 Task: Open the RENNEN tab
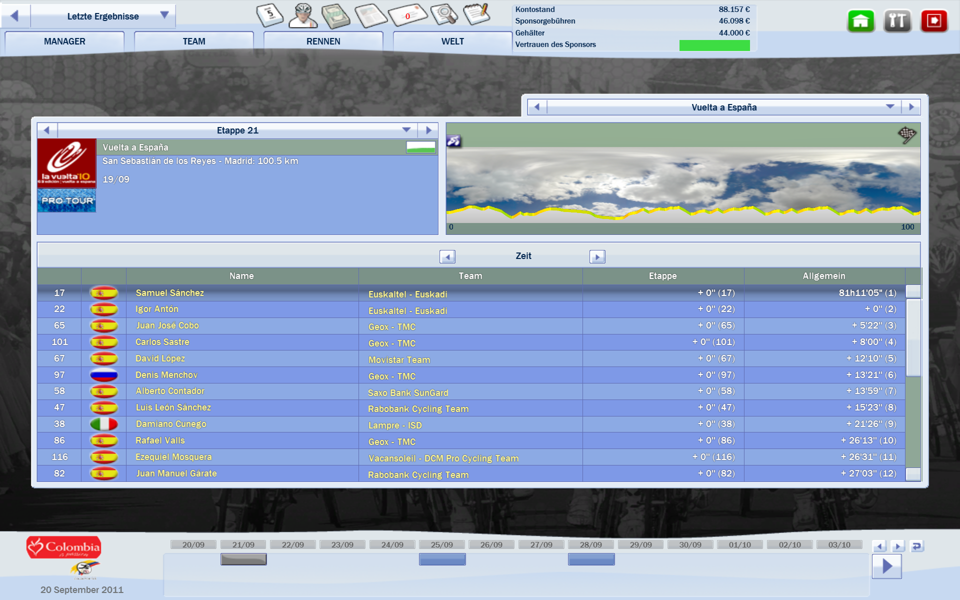tap(323, 41)
